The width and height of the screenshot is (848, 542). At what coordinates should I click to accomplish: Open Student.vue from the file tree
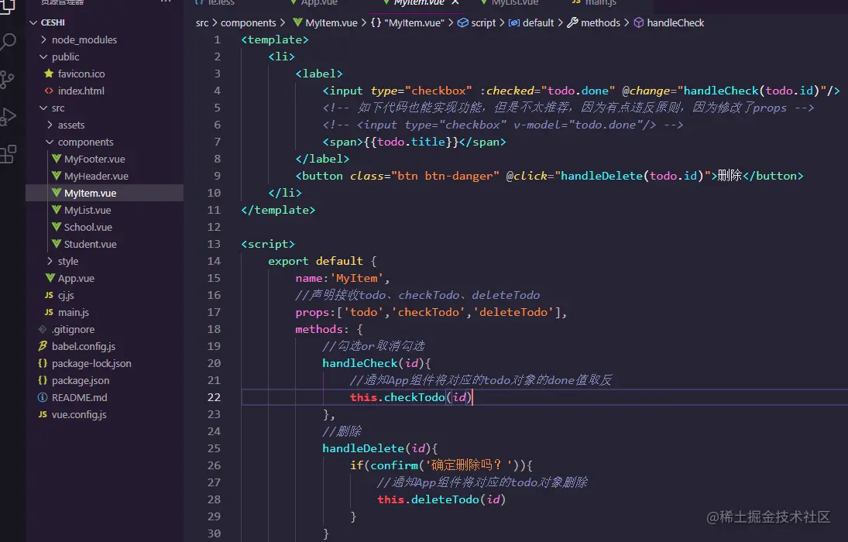pos(91,245)
